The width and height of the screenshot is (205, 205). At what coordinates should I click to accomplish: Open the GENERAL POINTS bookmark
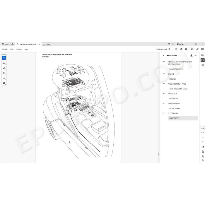(x=176, y=69)
